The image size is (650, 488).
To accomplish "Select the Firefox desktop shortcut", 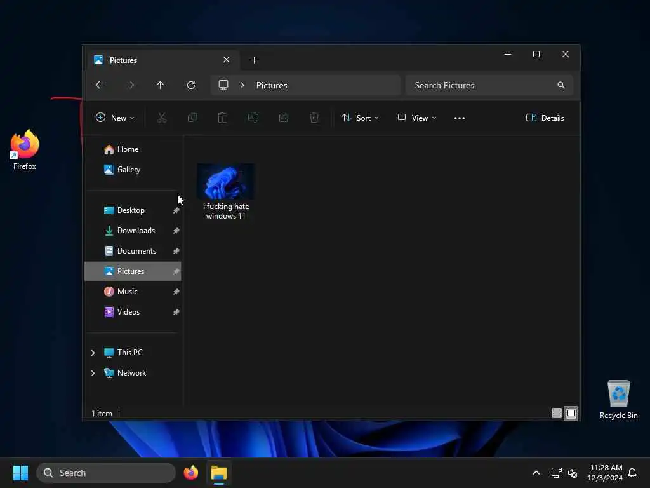I will tap(25, 150).
